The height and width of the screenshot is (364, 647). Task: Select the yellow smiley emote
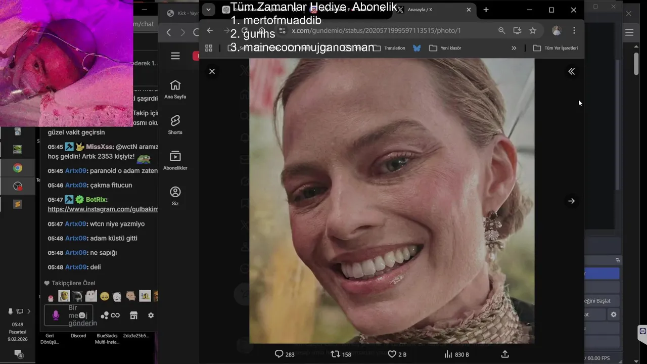[105, 296]
